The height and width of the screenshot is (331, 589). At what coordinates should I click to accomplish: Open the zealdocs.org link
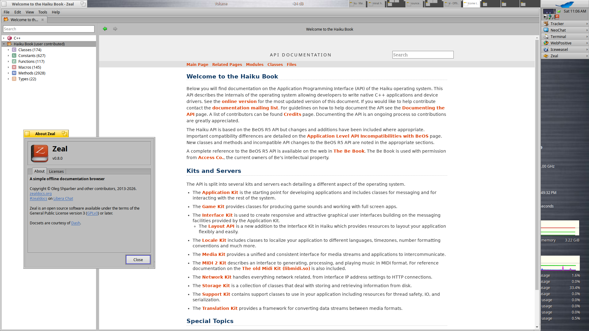(x=40, y=193)
